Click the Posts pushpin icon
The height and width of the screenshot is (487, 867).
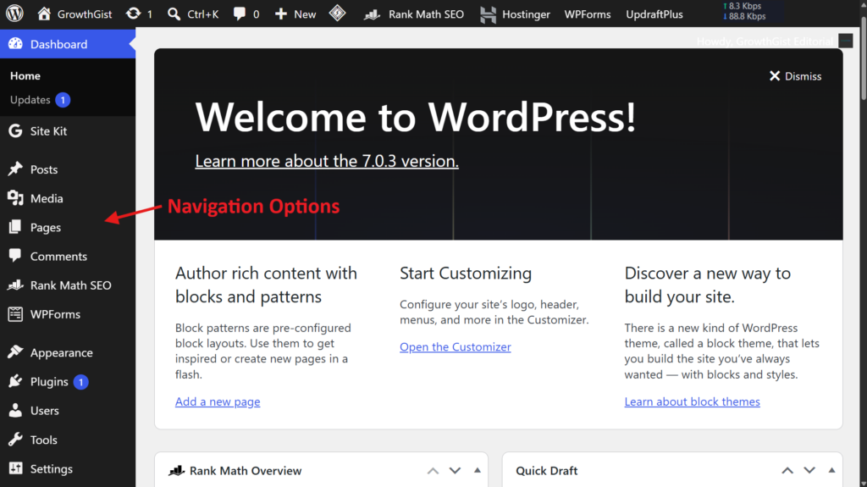(15, 169)
